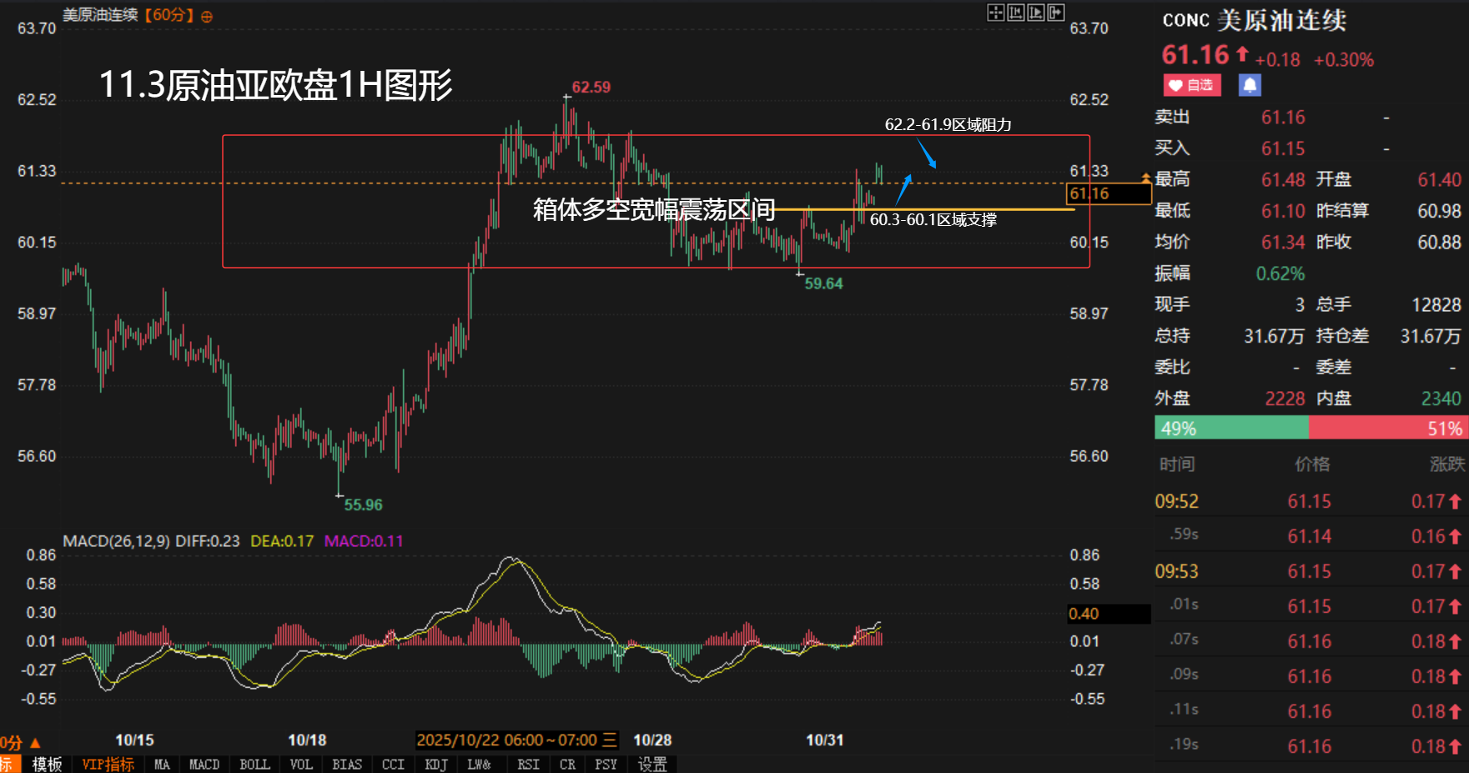Click the second chart tool icon at top
The width and height of the screenshot is (1469, 773).
(1015, 13)
